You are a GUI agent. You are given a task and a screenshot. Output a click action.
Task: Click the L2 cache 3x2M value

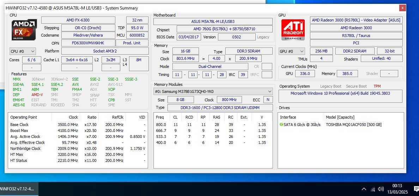[111, 60]
